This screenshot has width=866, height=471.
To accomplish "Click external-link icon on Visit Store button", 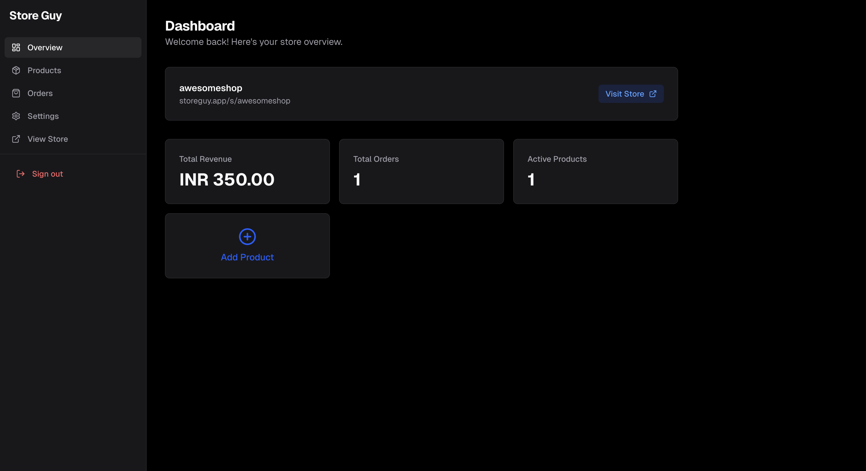I will [653, 93].
